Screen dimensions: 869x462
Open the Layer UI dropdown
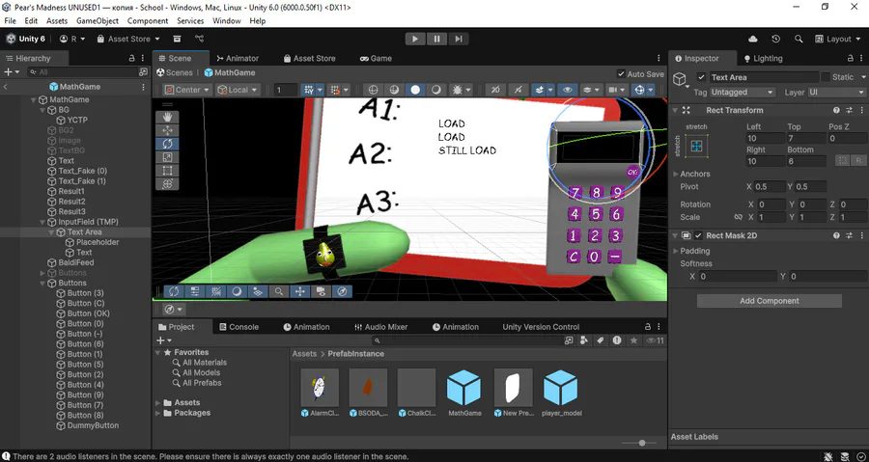tap(837, 93)
